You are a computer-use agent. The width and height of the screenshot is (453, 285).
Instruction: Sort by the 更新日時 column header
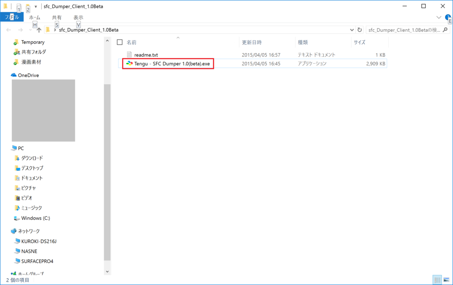tap(252, 42)
